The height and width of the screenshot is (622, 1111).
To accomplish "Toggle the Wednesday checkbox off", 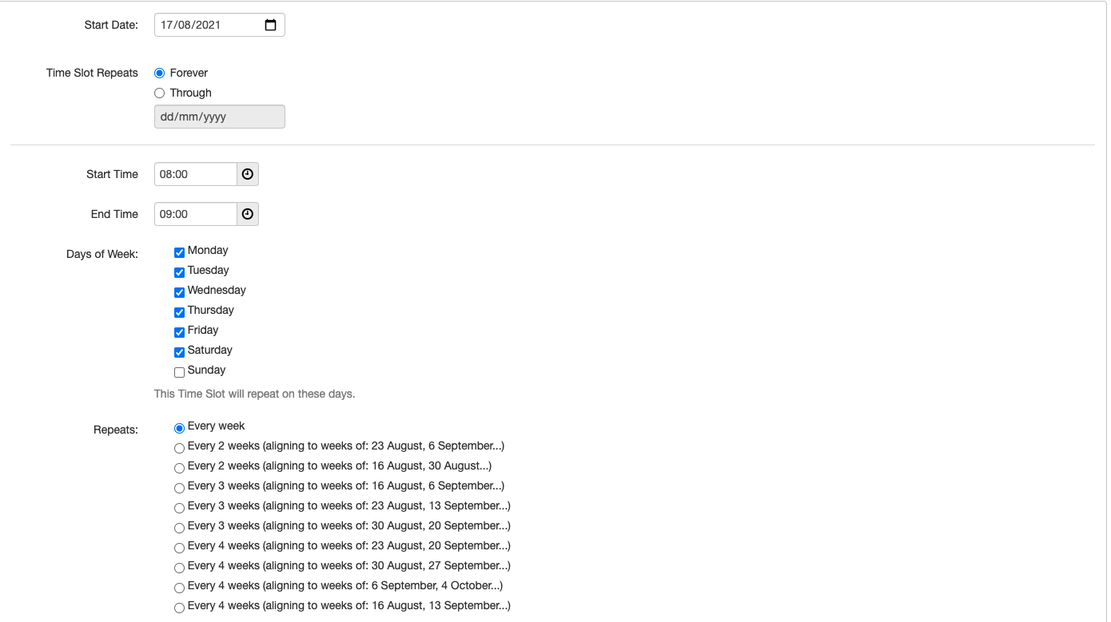I will tap(179, 292).
